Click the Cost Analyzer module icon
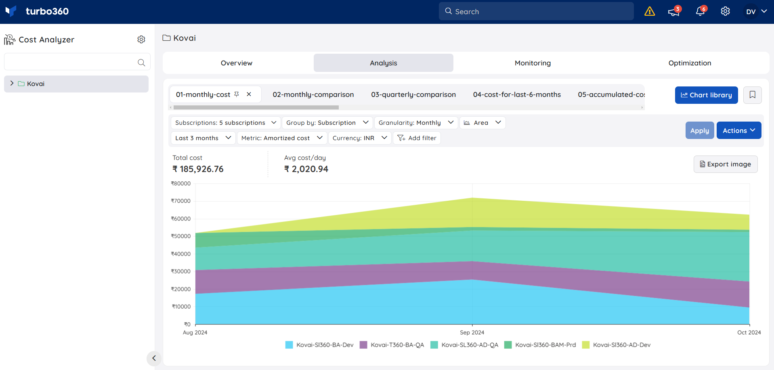Viewport: 774px width, 370px height. pyautogui.click(x=10, y=40)
